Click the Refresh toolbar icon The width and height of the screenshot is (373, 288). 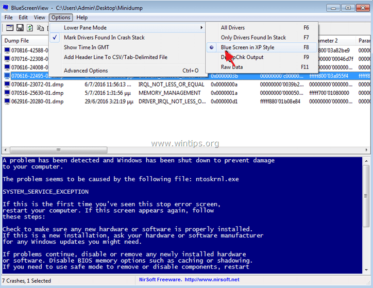[x=30, y=27]
